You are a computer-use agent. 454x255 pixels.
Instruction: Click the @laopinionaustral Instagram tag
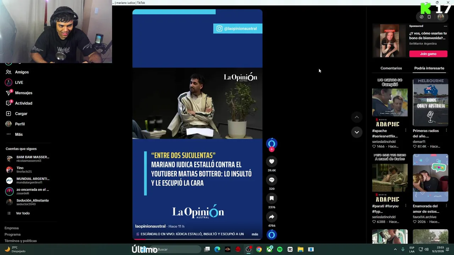point(238,29)
